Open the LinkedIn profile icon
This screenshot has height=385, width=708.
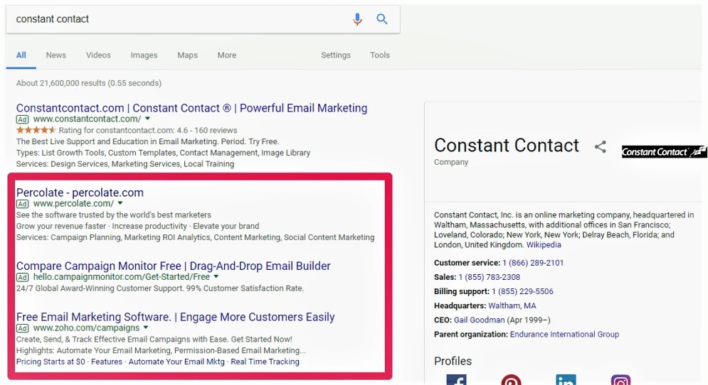[566, 379]
